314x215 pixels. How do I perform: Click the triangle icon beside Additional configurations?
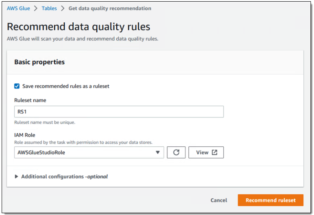17,177
